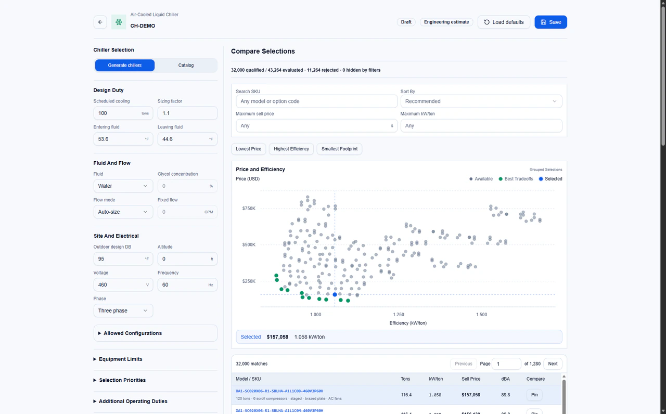Switch to Catalog selection mode
The height and width of the screenshot is (414, 666).
click(x=186, y=65)
